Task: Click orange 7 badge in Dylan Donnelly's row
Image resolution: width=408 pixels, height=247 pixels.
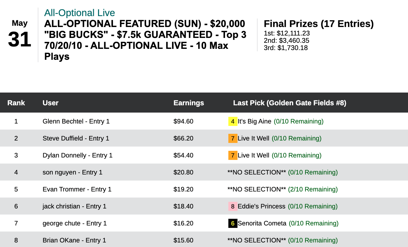Action: pos(233,155)
